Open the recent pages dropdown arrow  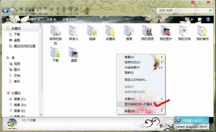pos(17,11)
